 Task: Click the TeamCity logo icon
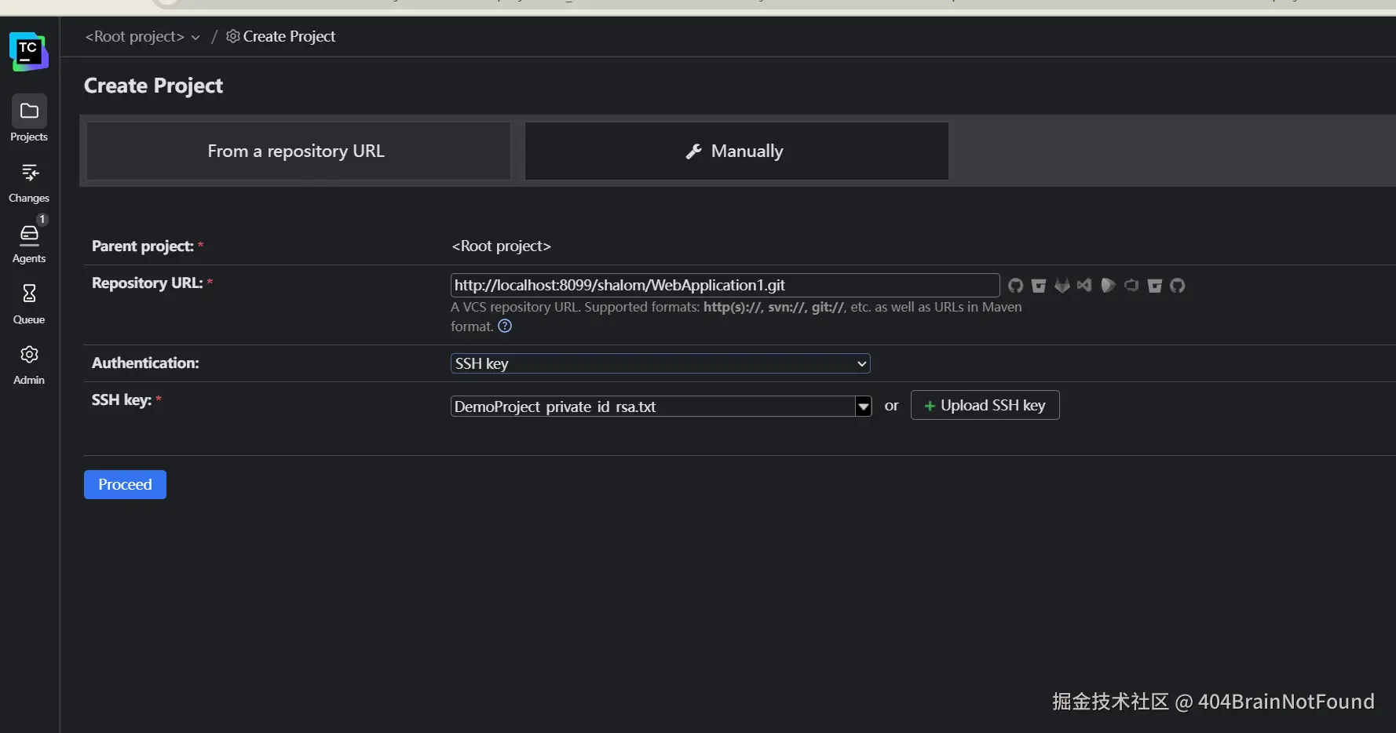click(29, 52)
